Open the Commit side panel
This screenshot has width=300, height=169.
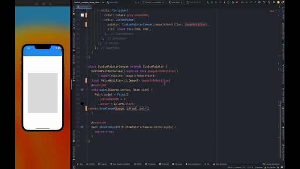click(x=74, y=59)
